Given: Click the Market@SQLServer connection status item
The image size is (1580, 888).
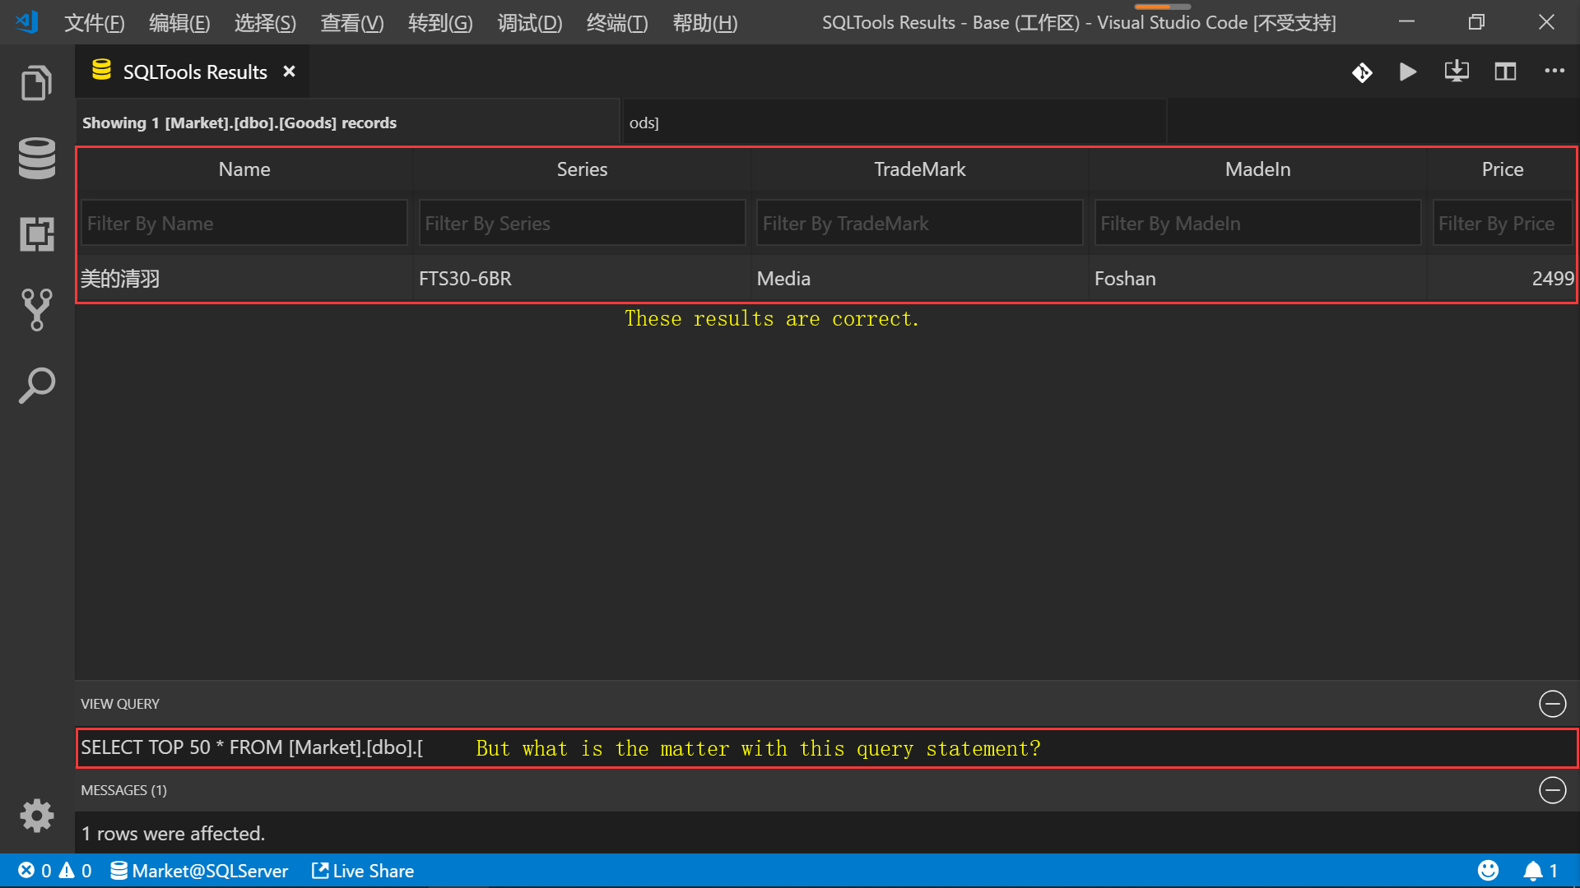Looking at the screenshot, I should pyautogui.click(x=199, y=871).
